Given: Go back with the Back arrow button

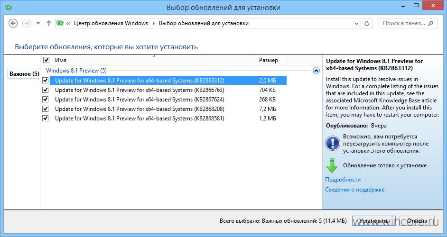Looking at the screenshot, I should point(13,23).
